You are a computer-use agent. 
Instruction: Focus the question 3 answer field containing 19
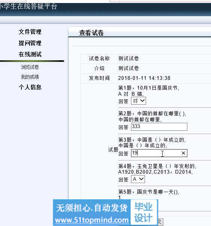(159, 153)
